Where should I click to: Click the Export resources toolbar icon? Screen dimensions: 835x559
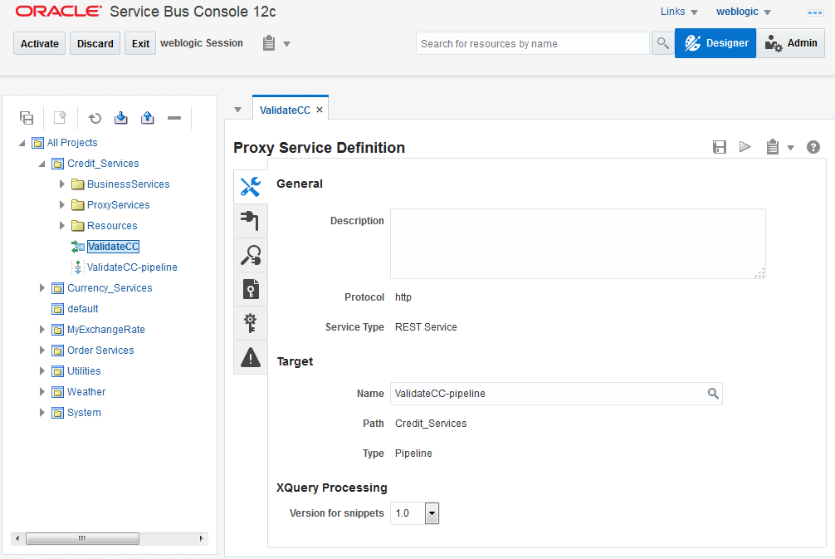(148, 118)
